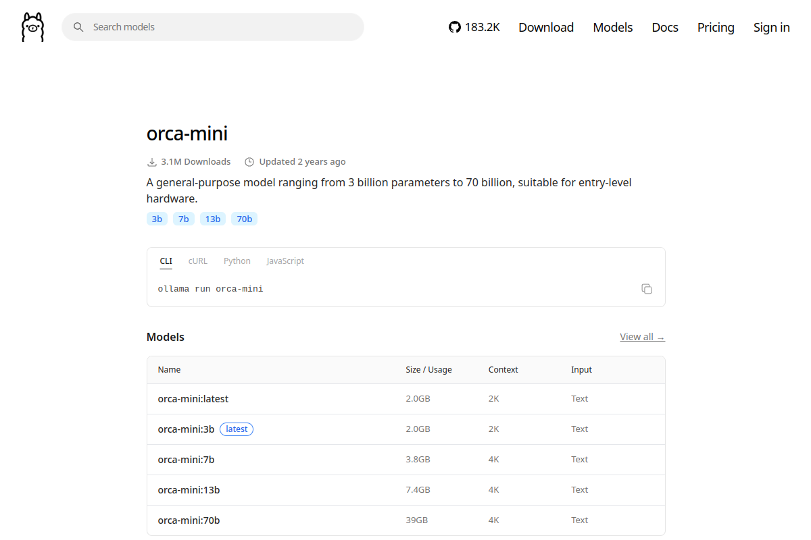Select the 13b size tag

tap(213, 219)
